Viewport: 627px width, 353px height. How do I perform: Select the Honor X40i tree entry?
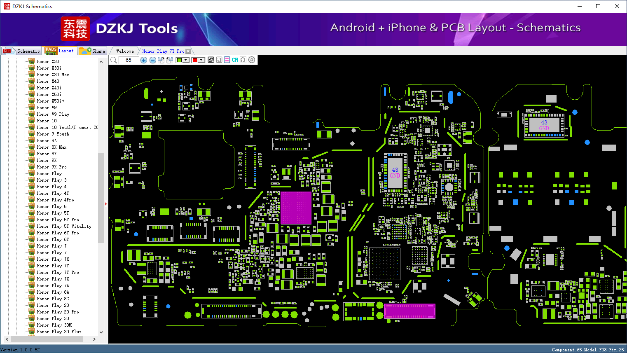[49, 88]
